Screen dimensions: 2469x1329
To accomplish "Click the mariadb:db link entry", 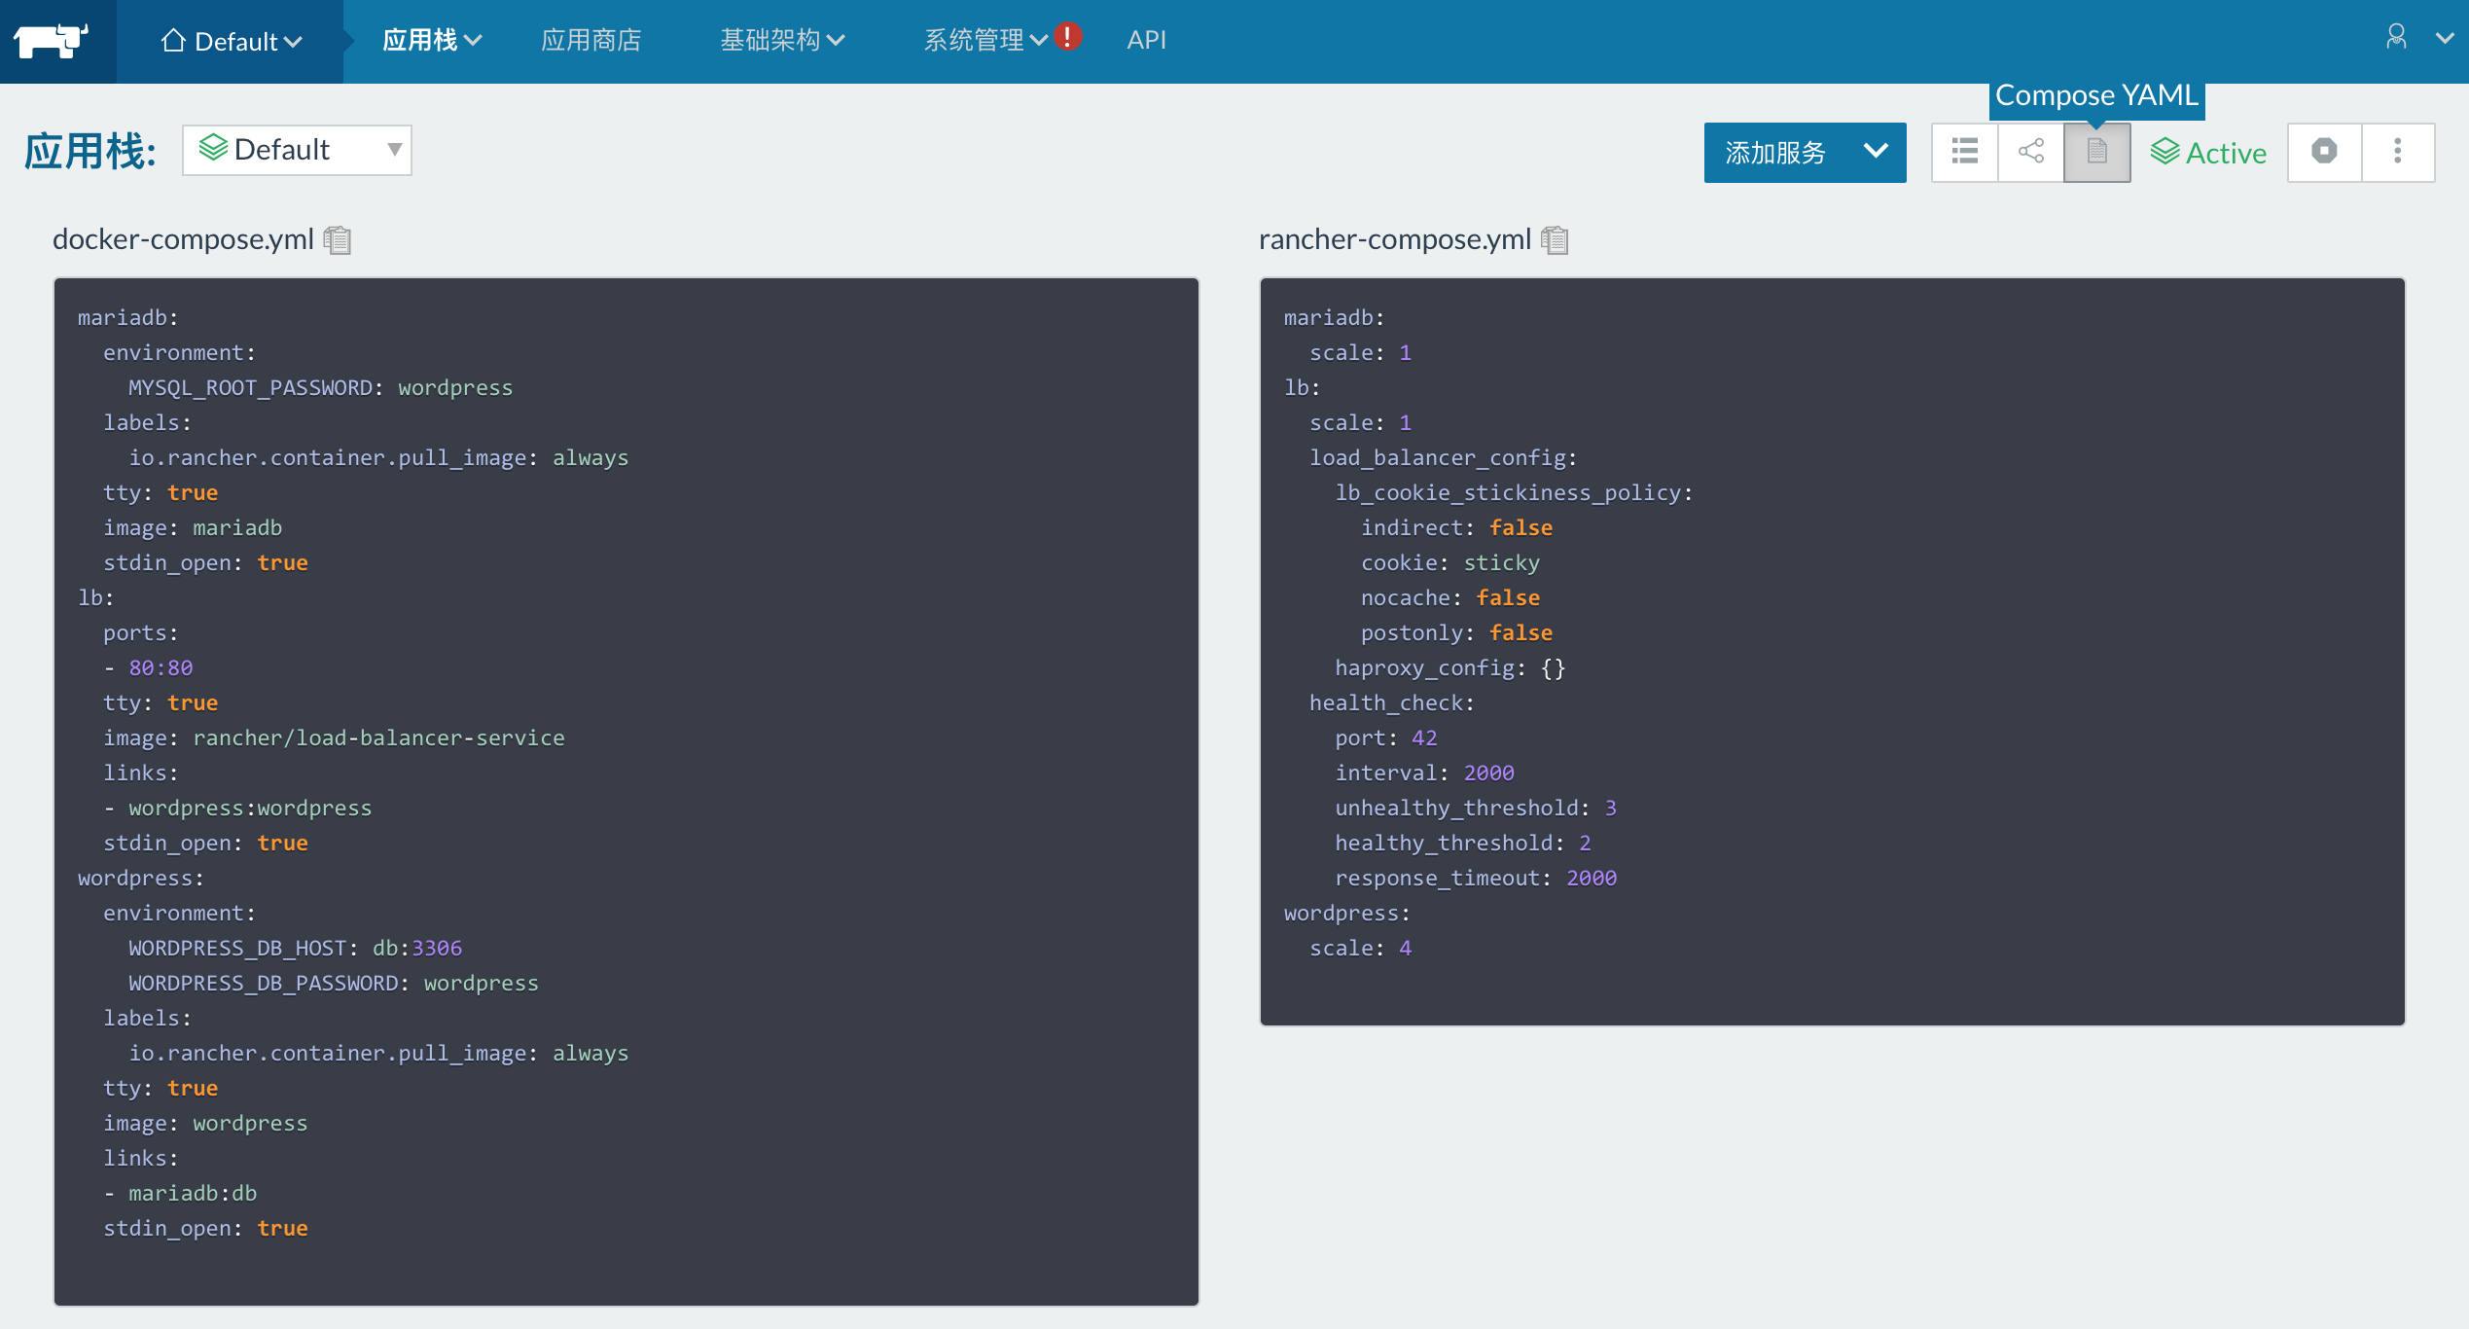I will click(193, 1193).
